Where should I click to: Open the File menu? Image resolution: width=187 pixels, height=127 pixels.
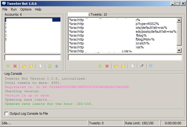tap(5, 9)
